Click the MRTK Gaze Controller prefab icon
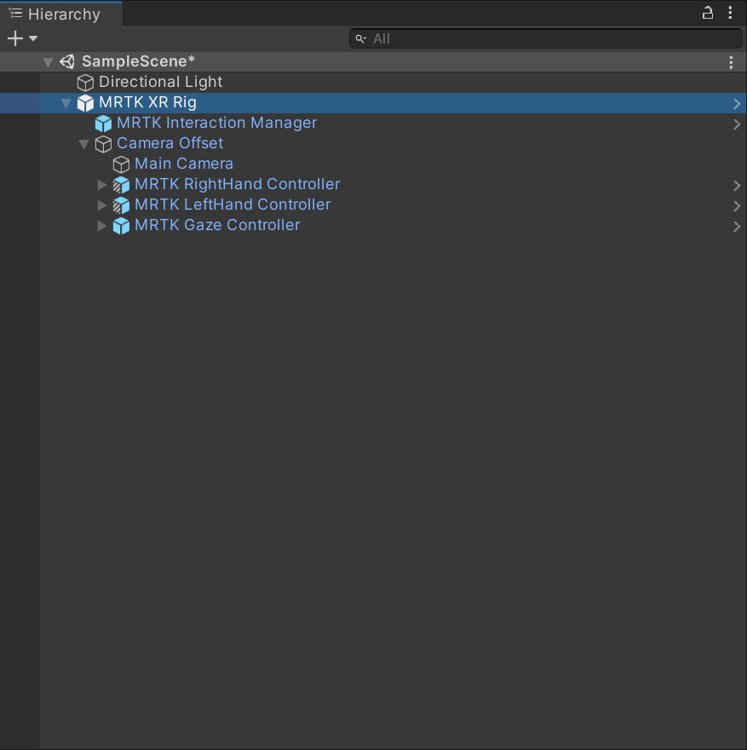This screenshot has width=747, height=750. [x=120, y=225]
